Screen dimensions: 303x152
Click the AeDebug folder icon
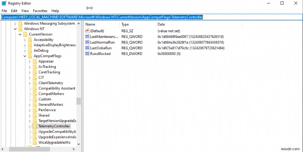coord(30,50)
